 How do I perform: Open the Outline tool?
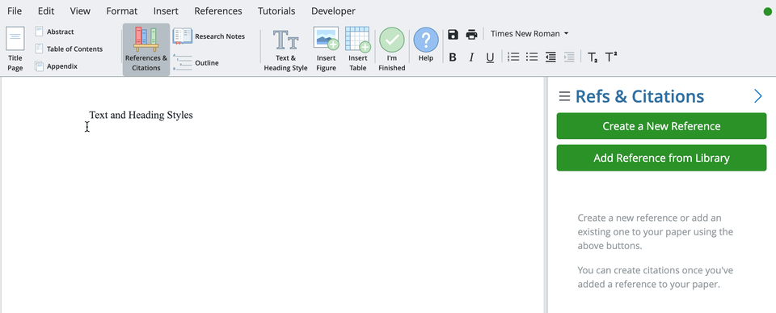pos(196,63)
